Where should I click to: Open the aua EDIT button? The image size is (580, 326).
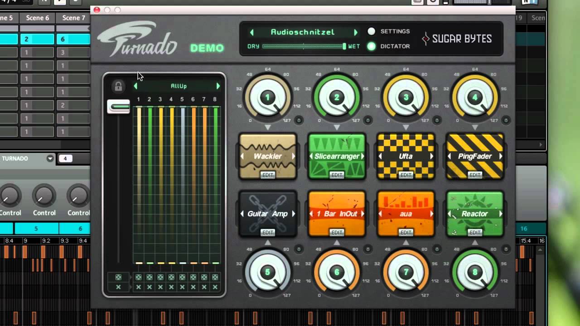[406, 233]
